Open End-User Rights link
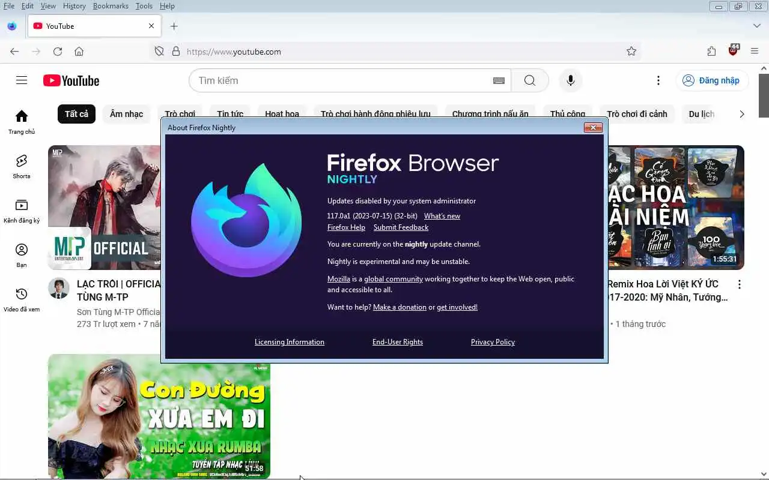Image resolution: width=769 pixels, height=480 pixels. [x=398, y=342]
